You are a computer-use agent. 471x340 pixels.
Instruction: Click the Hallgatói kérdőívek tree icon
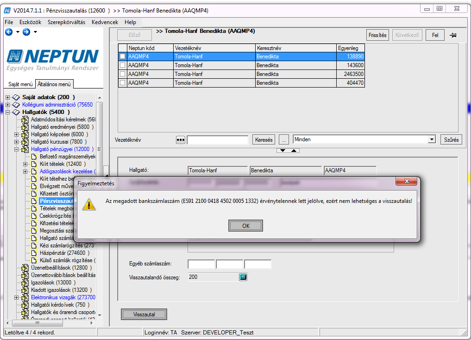tap(25, 305)
